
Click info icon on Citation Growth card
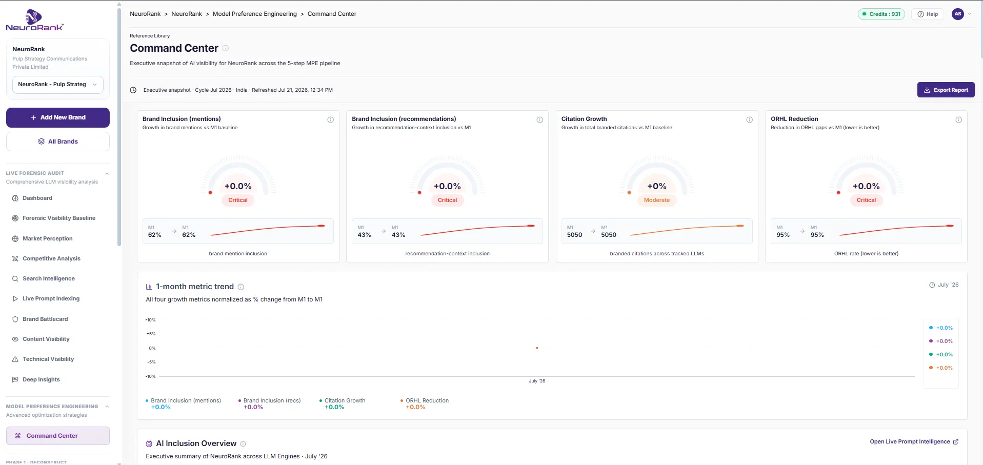tap(750, 120)
